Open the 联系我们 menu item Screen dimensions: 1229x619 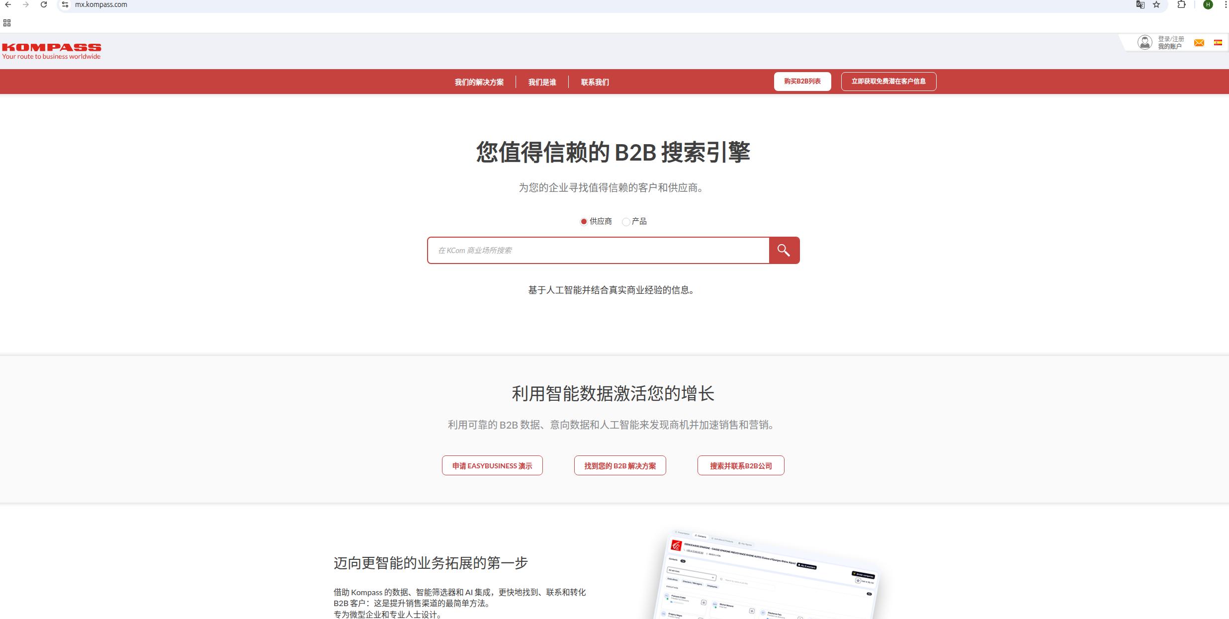[595, 82]
